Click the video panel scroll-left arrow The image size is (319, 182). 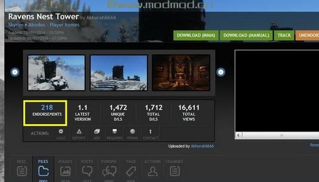point(239,135)
